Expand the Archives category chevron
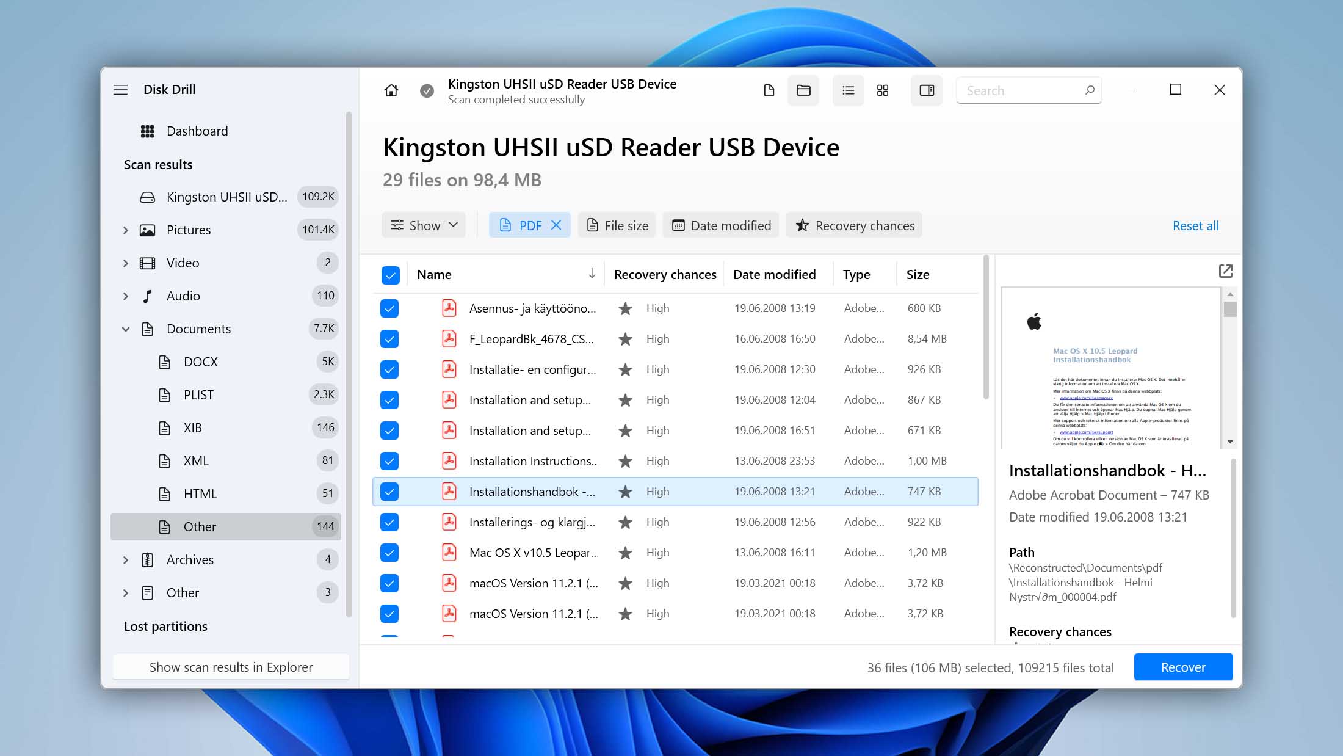 pos(126,560)
